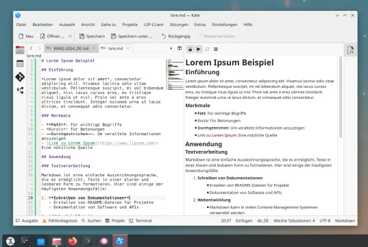Viewport: 368px width, 247px height.
Task: Open the Gehe zu menu
Action: point(108,25)
